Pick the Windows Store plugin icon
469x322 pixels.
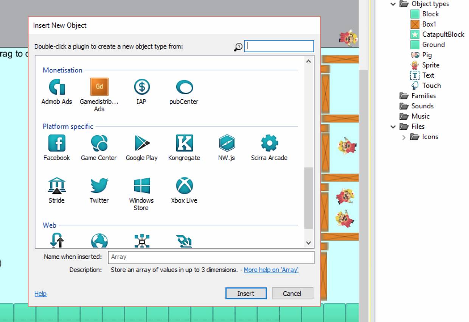(142, 186)
